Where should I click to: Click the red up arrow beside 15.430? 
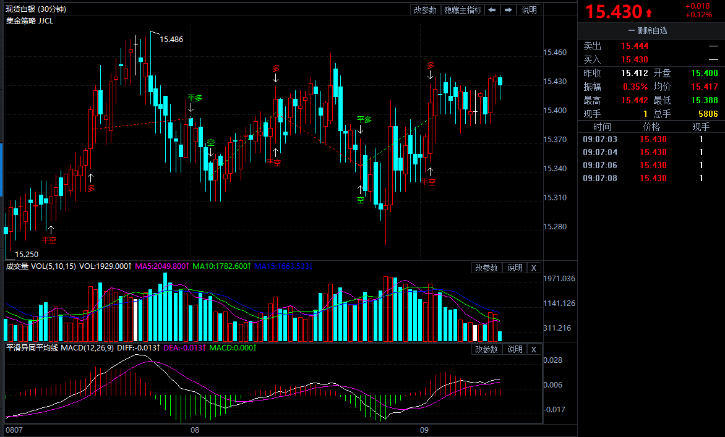648,12
